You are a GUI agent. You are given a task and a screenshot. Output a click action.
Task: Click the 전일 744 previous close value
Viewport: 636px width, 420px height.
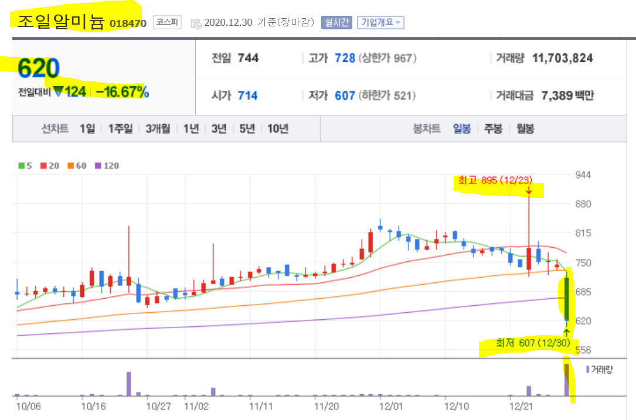click(248, 58)
